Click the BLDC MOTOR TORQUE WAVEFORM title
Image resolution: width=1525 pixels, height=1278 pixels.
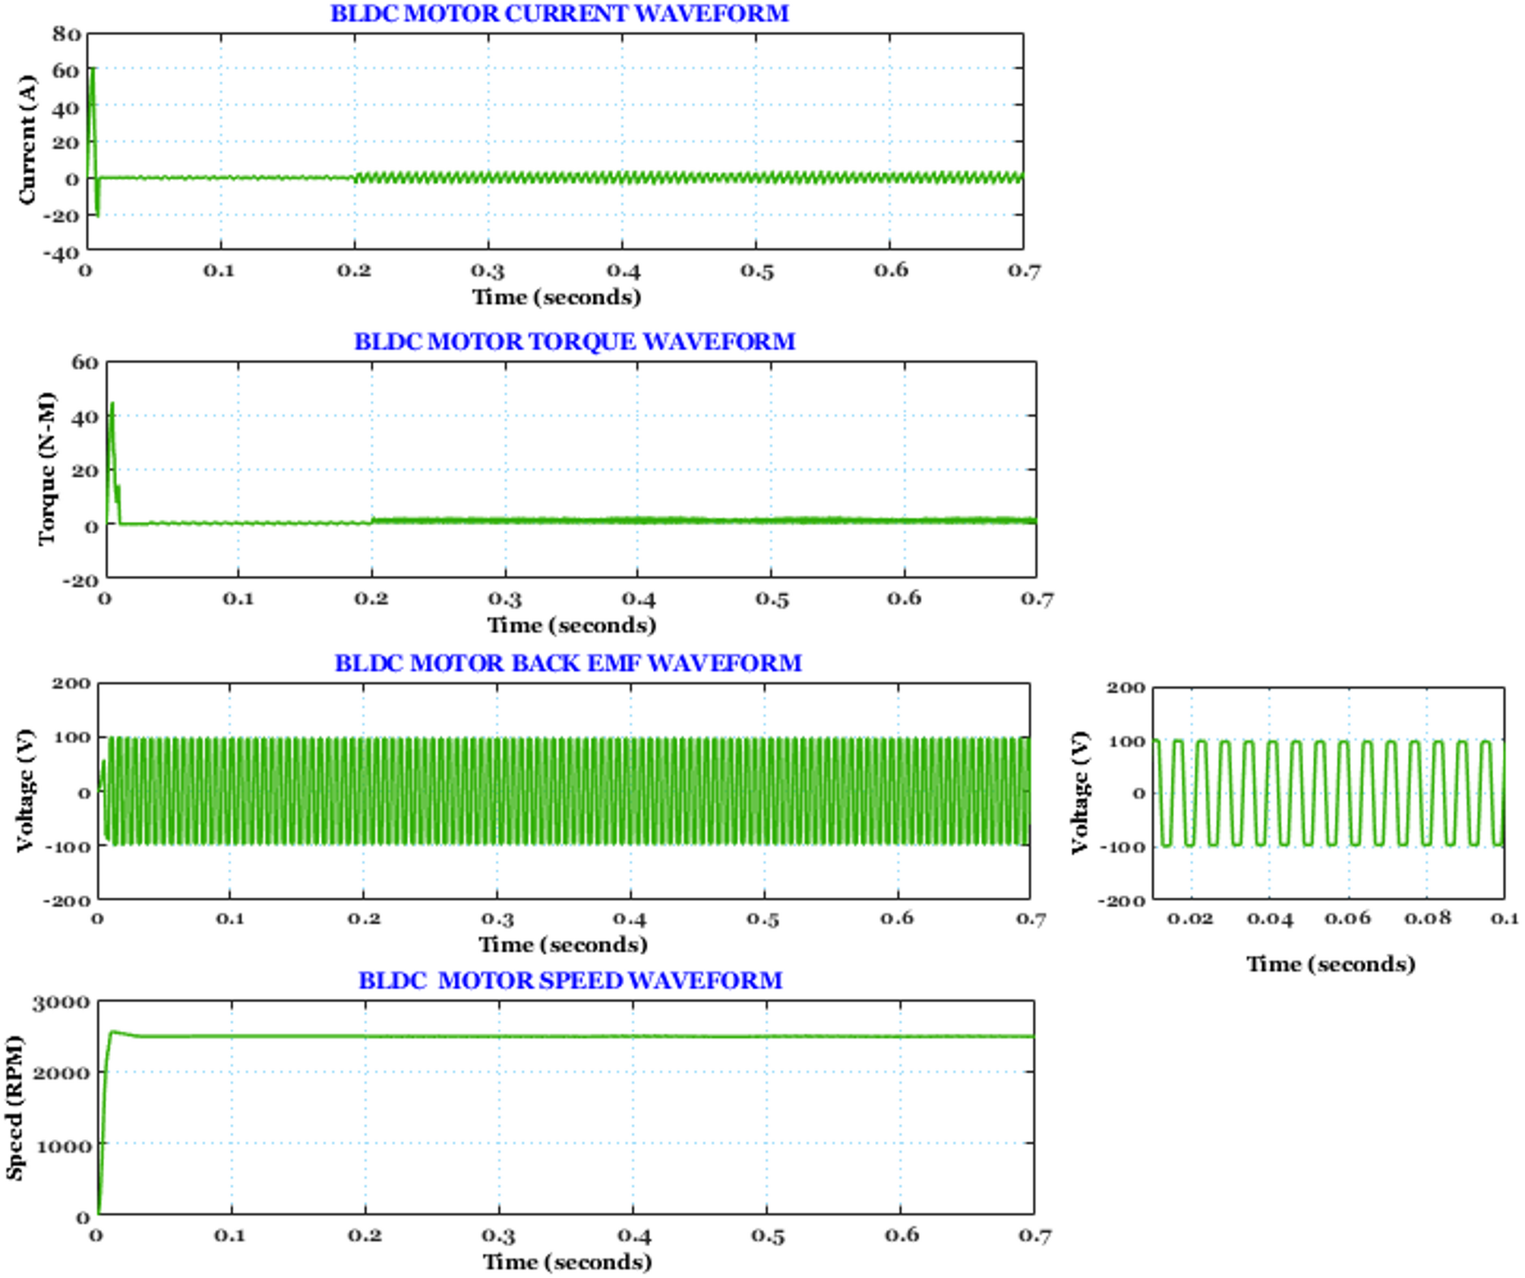point(574,342)
